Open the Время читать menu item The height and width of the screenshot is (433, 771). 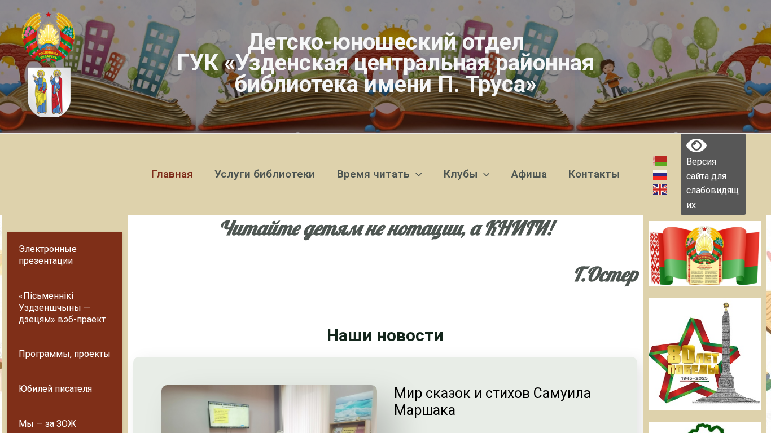[373, 174]
